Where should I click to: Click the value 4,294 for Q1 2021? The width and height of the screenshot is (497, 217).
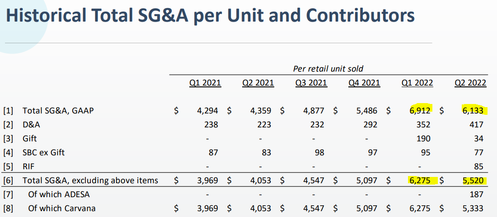pos(207,111)
